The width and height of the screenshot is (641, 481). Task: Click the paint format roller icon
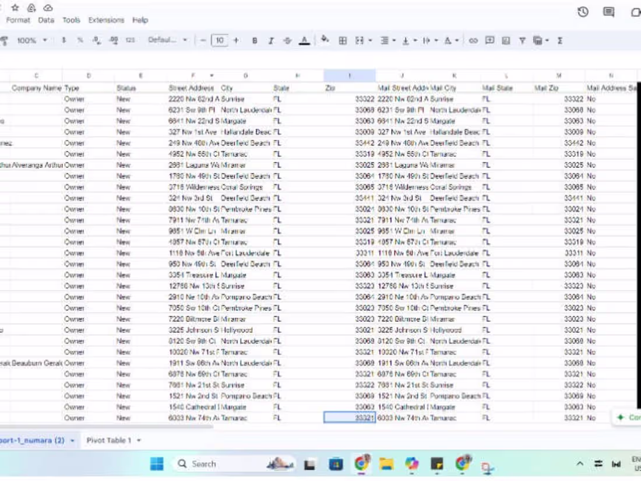pyautogui.click(x=4, y=40)
